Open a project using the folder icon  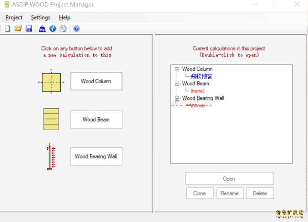pos(18,29)
